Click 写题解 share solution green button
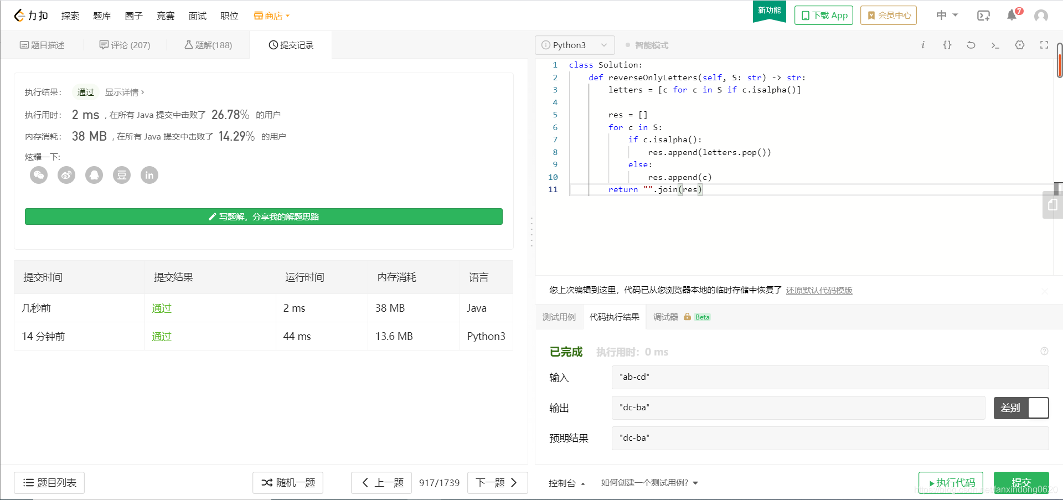 click(264, 217)
